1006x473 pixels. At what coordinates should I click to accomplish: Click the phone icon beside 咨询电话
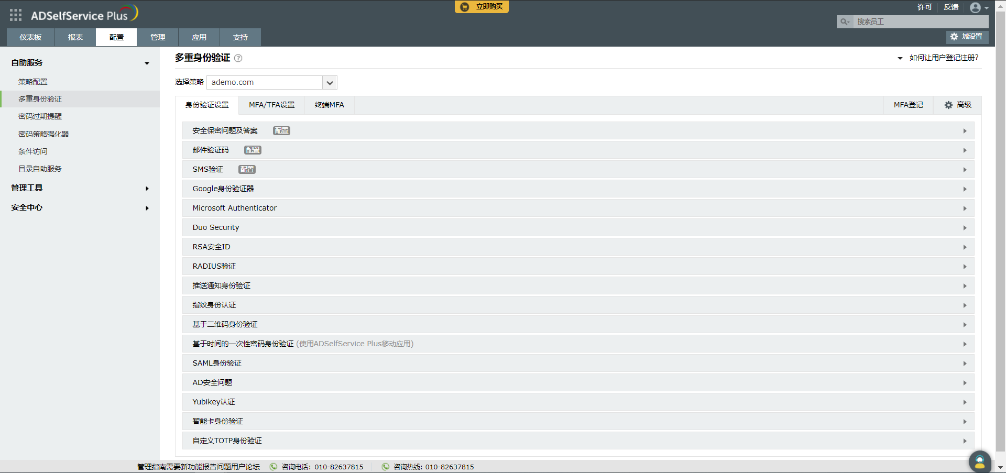pyautogui.click(x=272, y=467)
